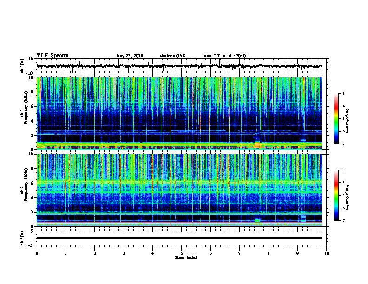Click the ch.2 spectrogram panel
Viewport: 368px width, 284px height.
pos(179,190)
